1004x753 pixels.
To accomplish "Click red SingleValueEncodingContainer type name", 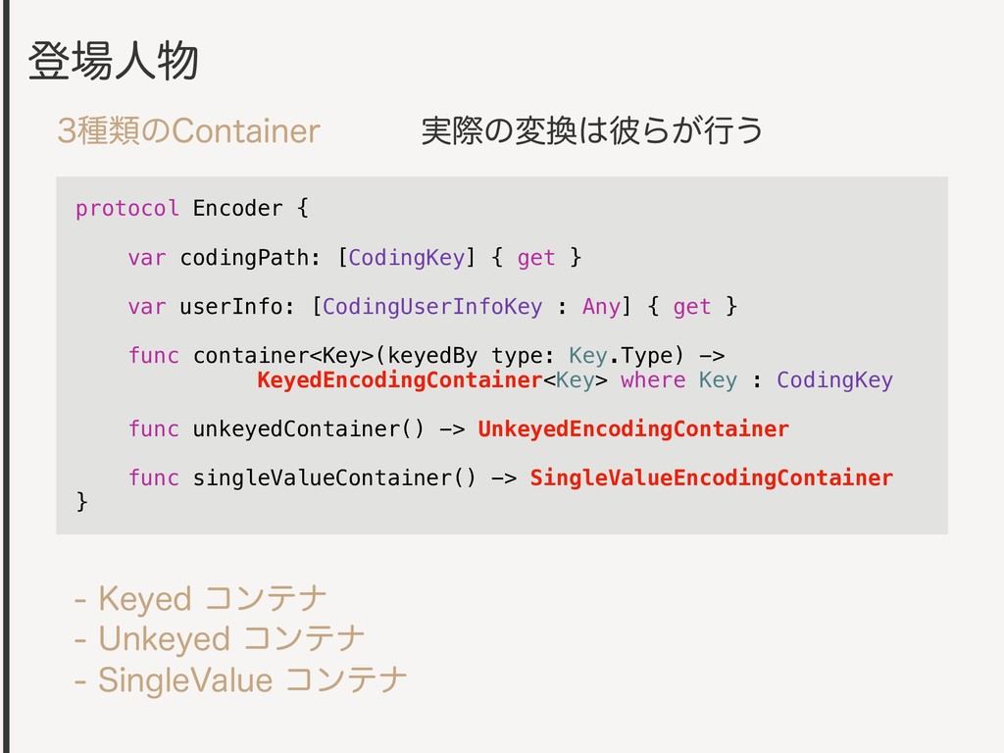I will (712, 477).
